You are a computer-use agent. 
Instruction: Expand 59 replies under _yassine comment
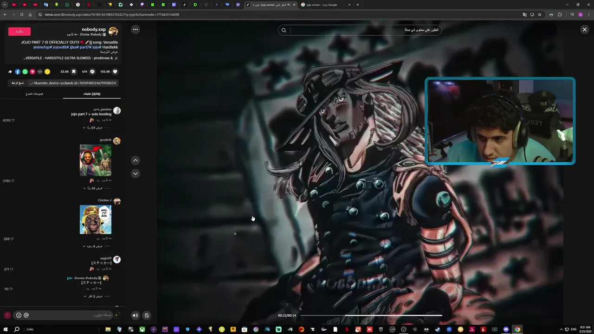pos(95,128)
